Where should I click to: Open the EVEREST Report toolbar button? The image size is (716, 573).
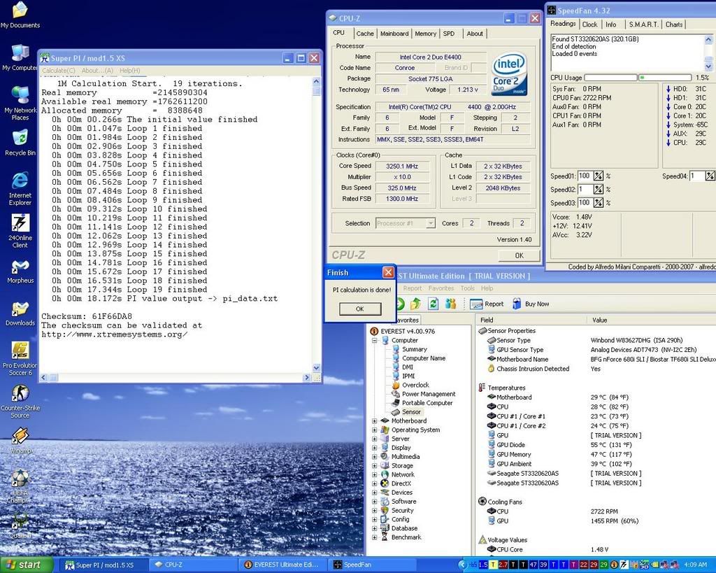tap(487, 304)
